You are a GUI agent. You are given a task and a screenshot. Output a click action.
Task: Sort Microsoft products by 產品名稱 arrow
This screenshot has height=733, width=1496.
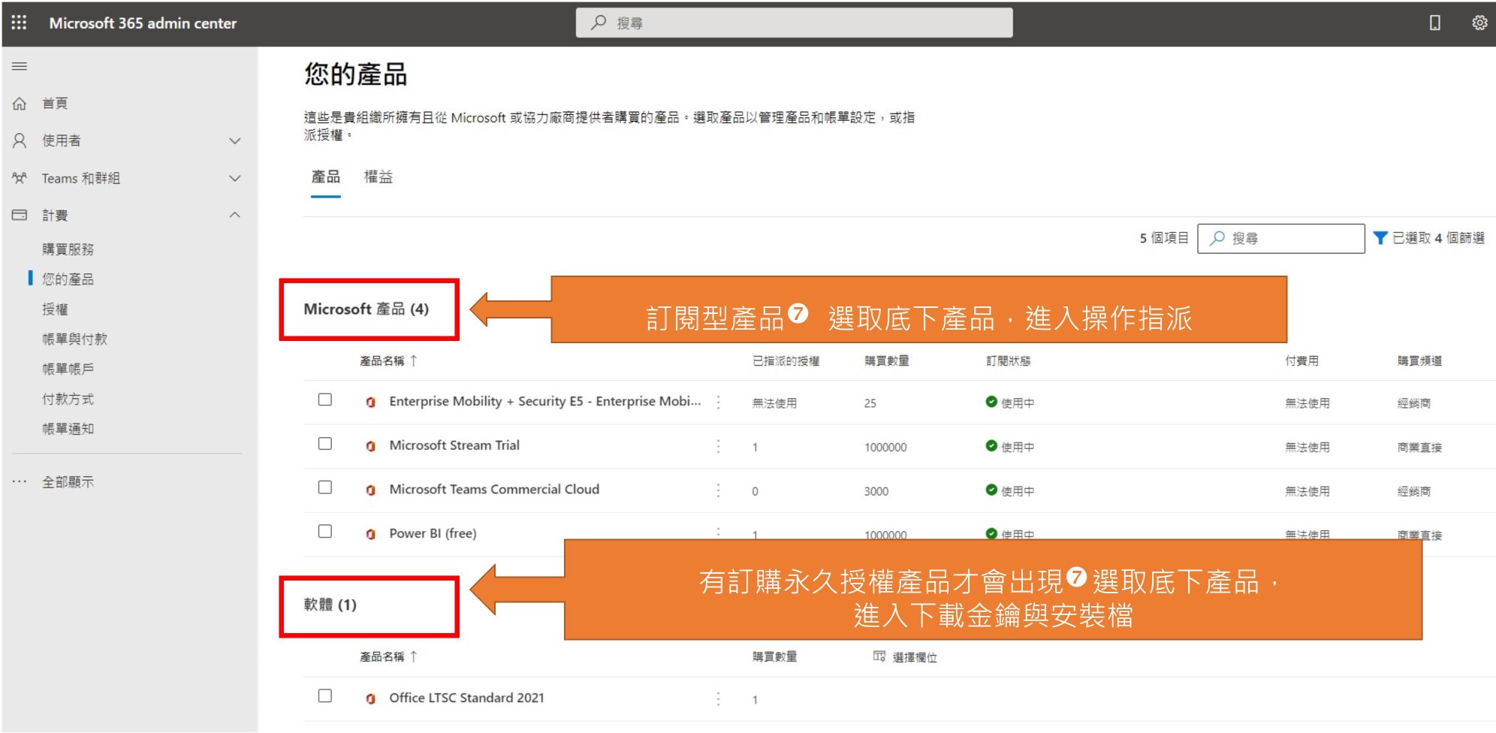[x=413, y=360]
